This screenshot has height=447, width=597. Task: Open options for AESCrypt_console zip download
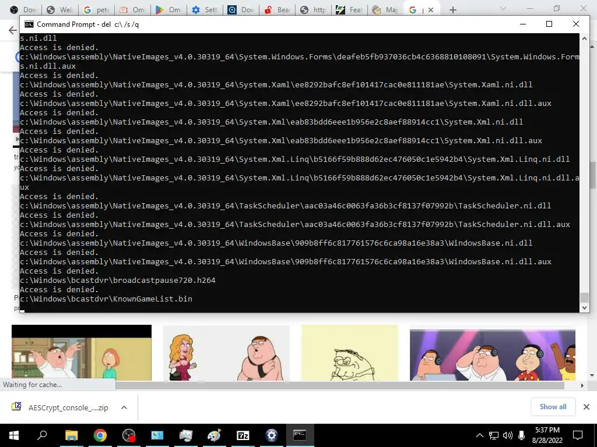pos(124,407)
